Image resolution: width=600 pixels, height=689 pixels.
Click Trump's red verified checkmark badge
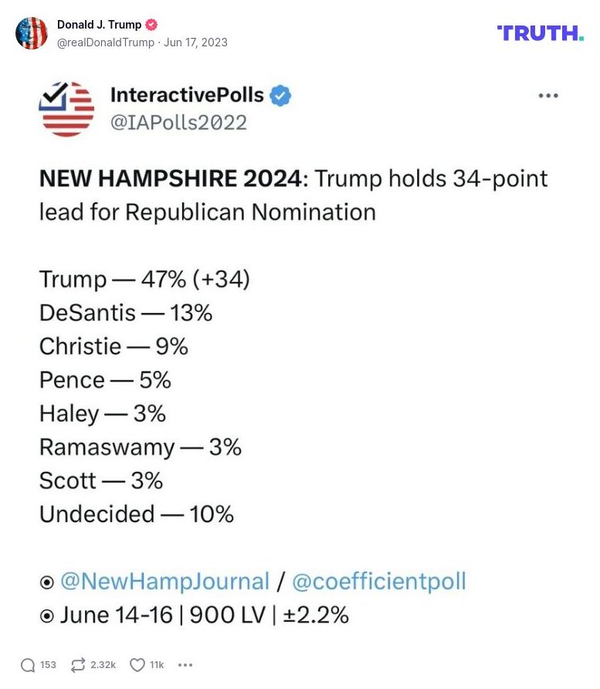(x=152, y=24)
